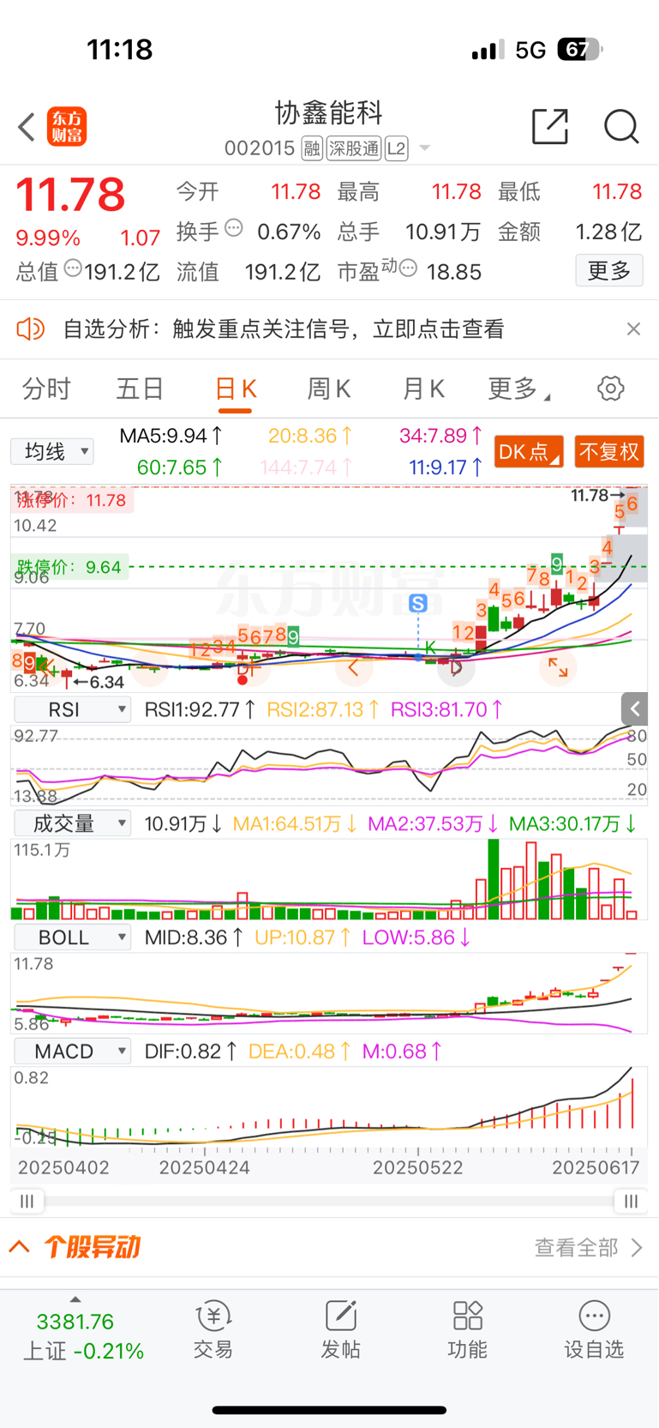Open the 均线 indicator dropdown
Screen dimensions: 659x1428
coord(52,451)
